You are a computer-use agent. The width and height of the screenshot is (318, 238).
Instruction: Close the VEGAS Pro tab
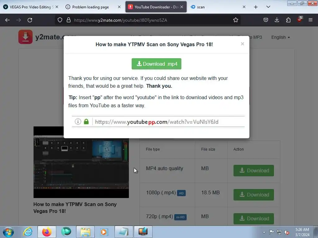57,7
